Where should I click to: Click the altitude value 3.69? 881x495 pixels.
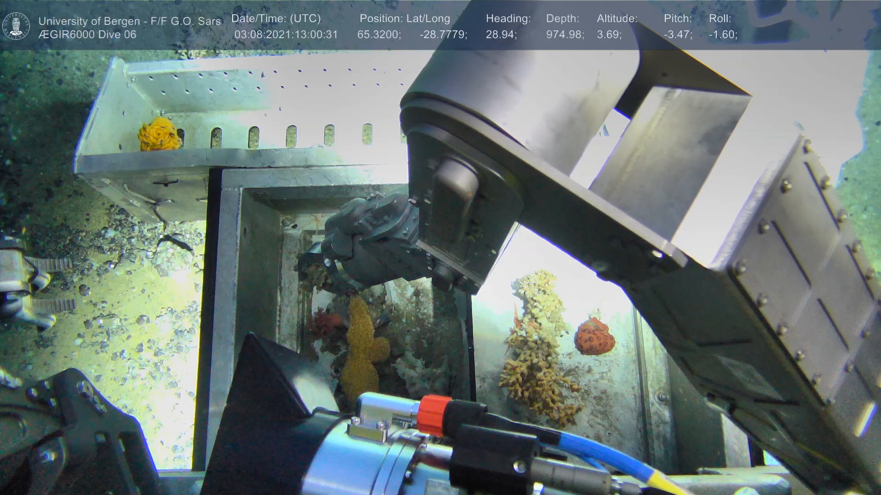609,34
